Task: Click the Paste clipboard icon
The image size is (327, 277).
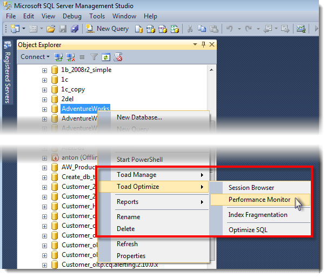Action: pyautogui.click(x=213, y=29)
